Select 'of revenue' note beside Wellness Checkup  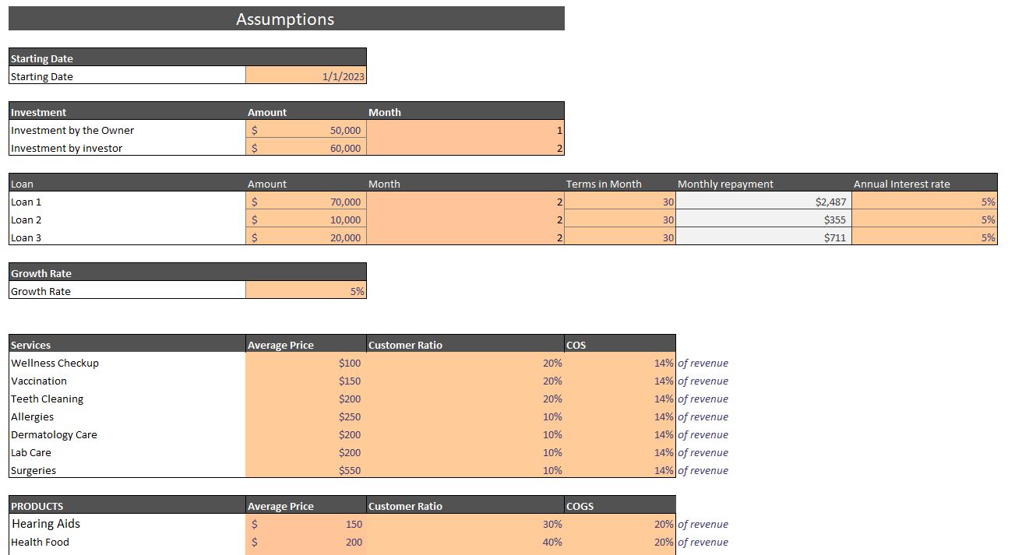pos(703,363)
